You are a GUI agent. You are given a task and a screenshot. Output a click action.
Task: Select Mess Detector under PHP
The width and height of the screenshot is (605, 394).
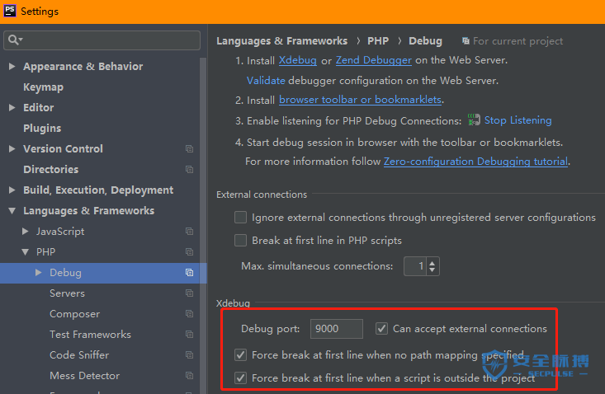(x=84, y=376)
